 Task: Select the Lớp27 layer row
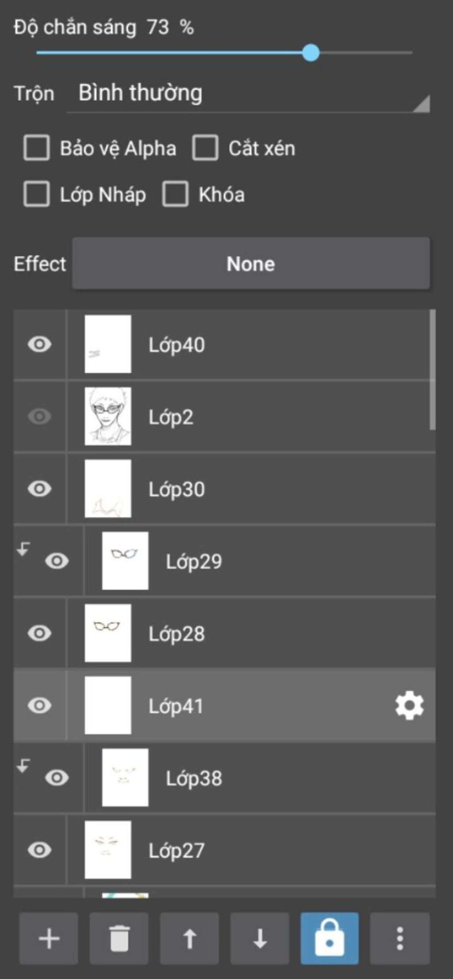click(265, 850)
